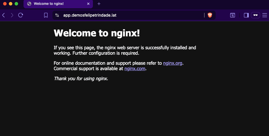Follow the nginx.org documentation link
The height and width of the screenshot is (136, 269).
pyautogui.click(x=173, y=63)
